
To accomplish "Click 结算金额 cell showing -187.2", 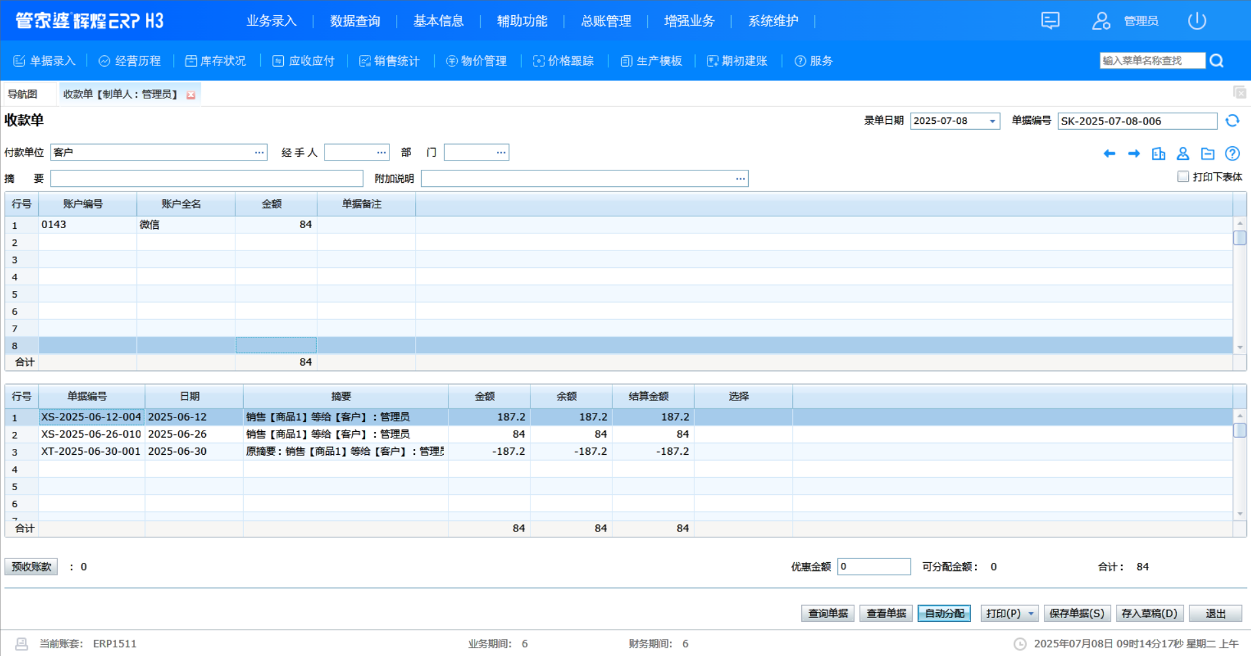I will pyautogui.click(x=653, y=452).
